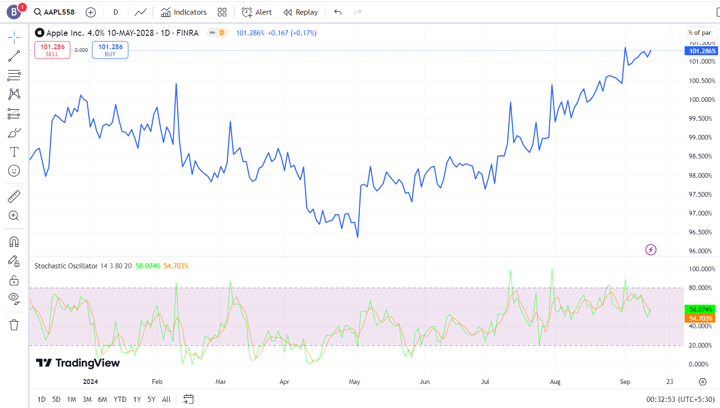Open the Indicators dialog
Screen dimensions: 720x408
184,12
